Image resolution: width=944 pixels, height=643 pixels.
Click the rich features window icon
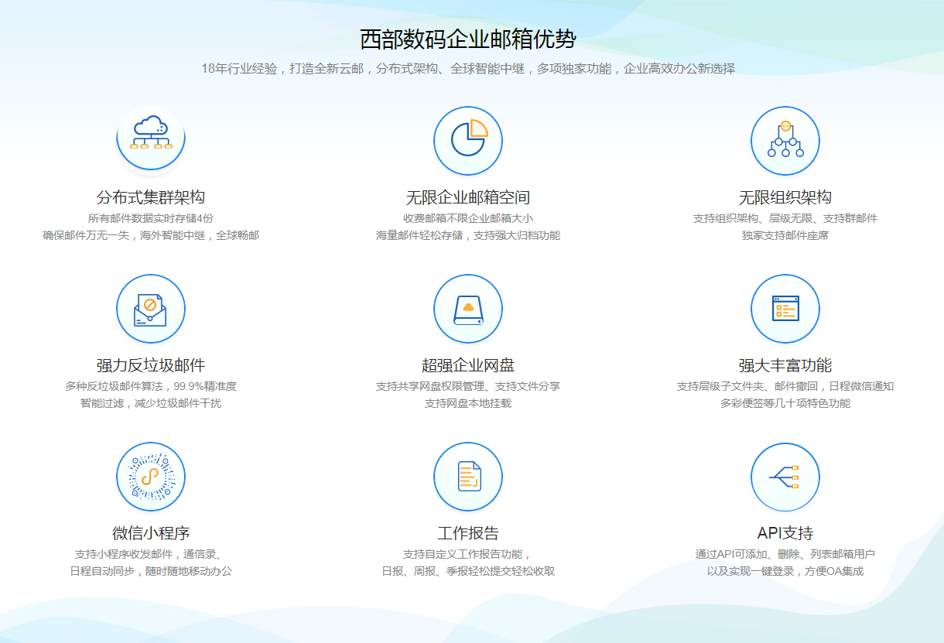[785, 309]
